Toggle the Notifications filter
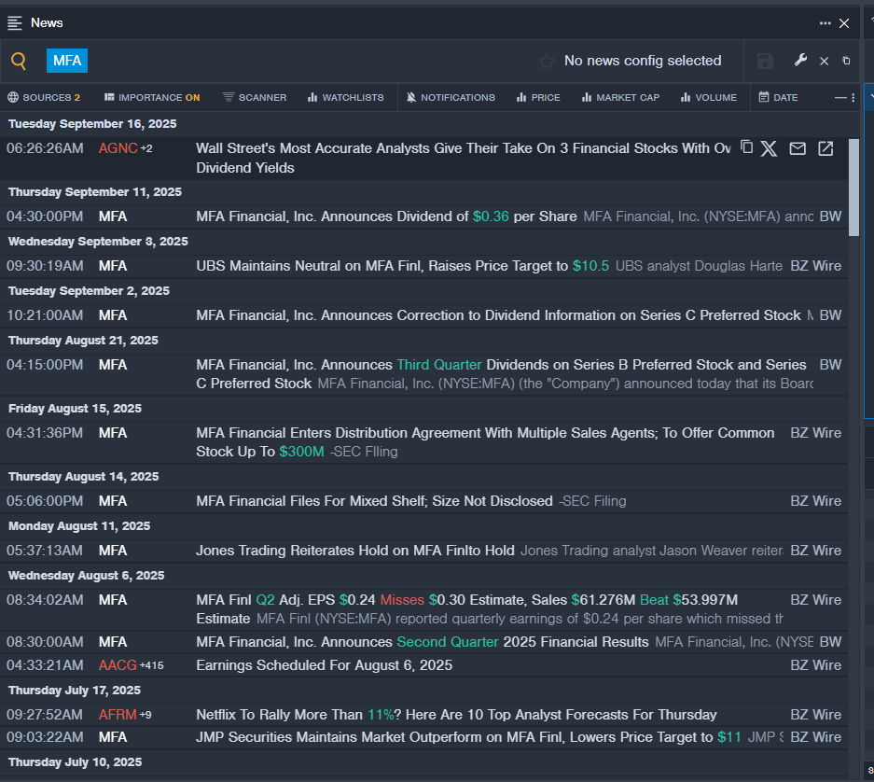 coord(451,97)
